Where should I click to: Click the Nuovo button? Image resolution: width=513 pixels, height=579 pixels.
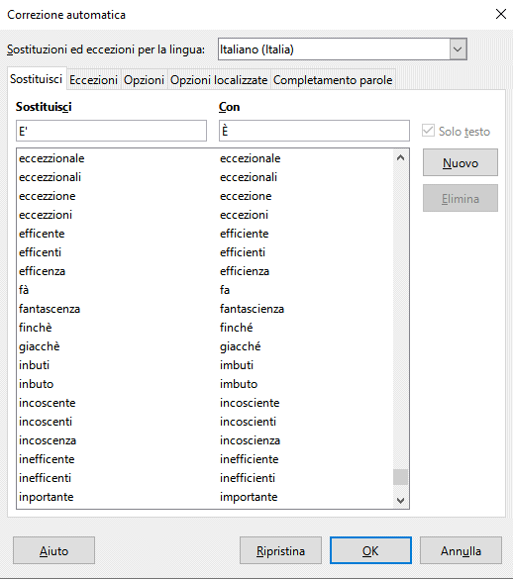click(461, 162)
